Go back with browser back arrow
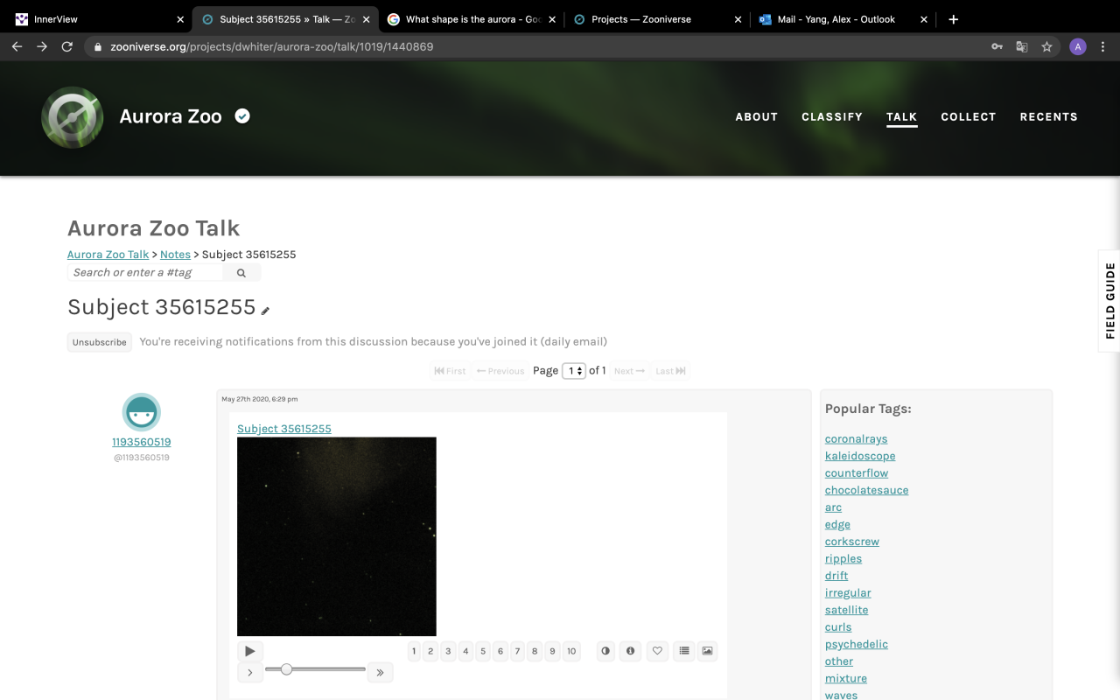The height and width of the screenshot is (700, 1120). tap(17, 46)
